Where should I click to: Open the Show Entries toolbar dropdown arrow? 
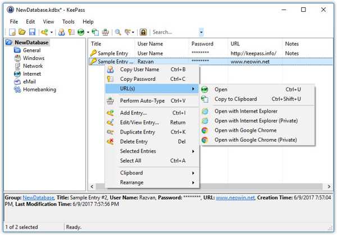click(x=133, y=33)
